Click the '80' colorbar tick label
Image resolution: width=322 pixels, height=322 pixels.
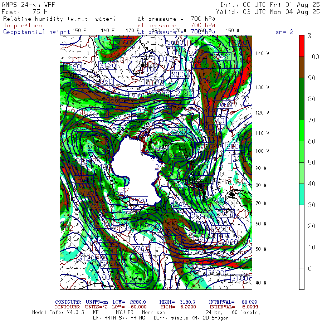[312, 99]
